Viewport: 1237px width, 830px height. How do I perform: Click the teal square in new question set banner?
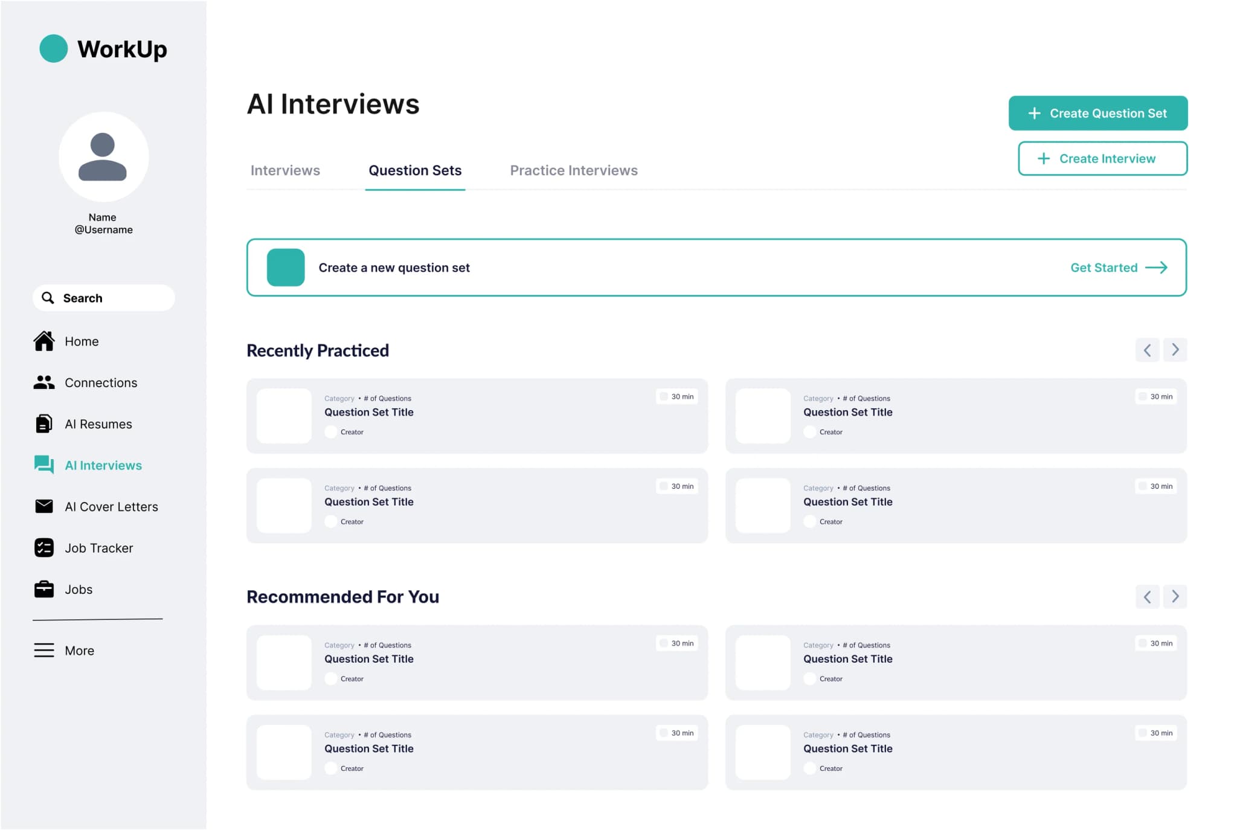tap(286, 268)
